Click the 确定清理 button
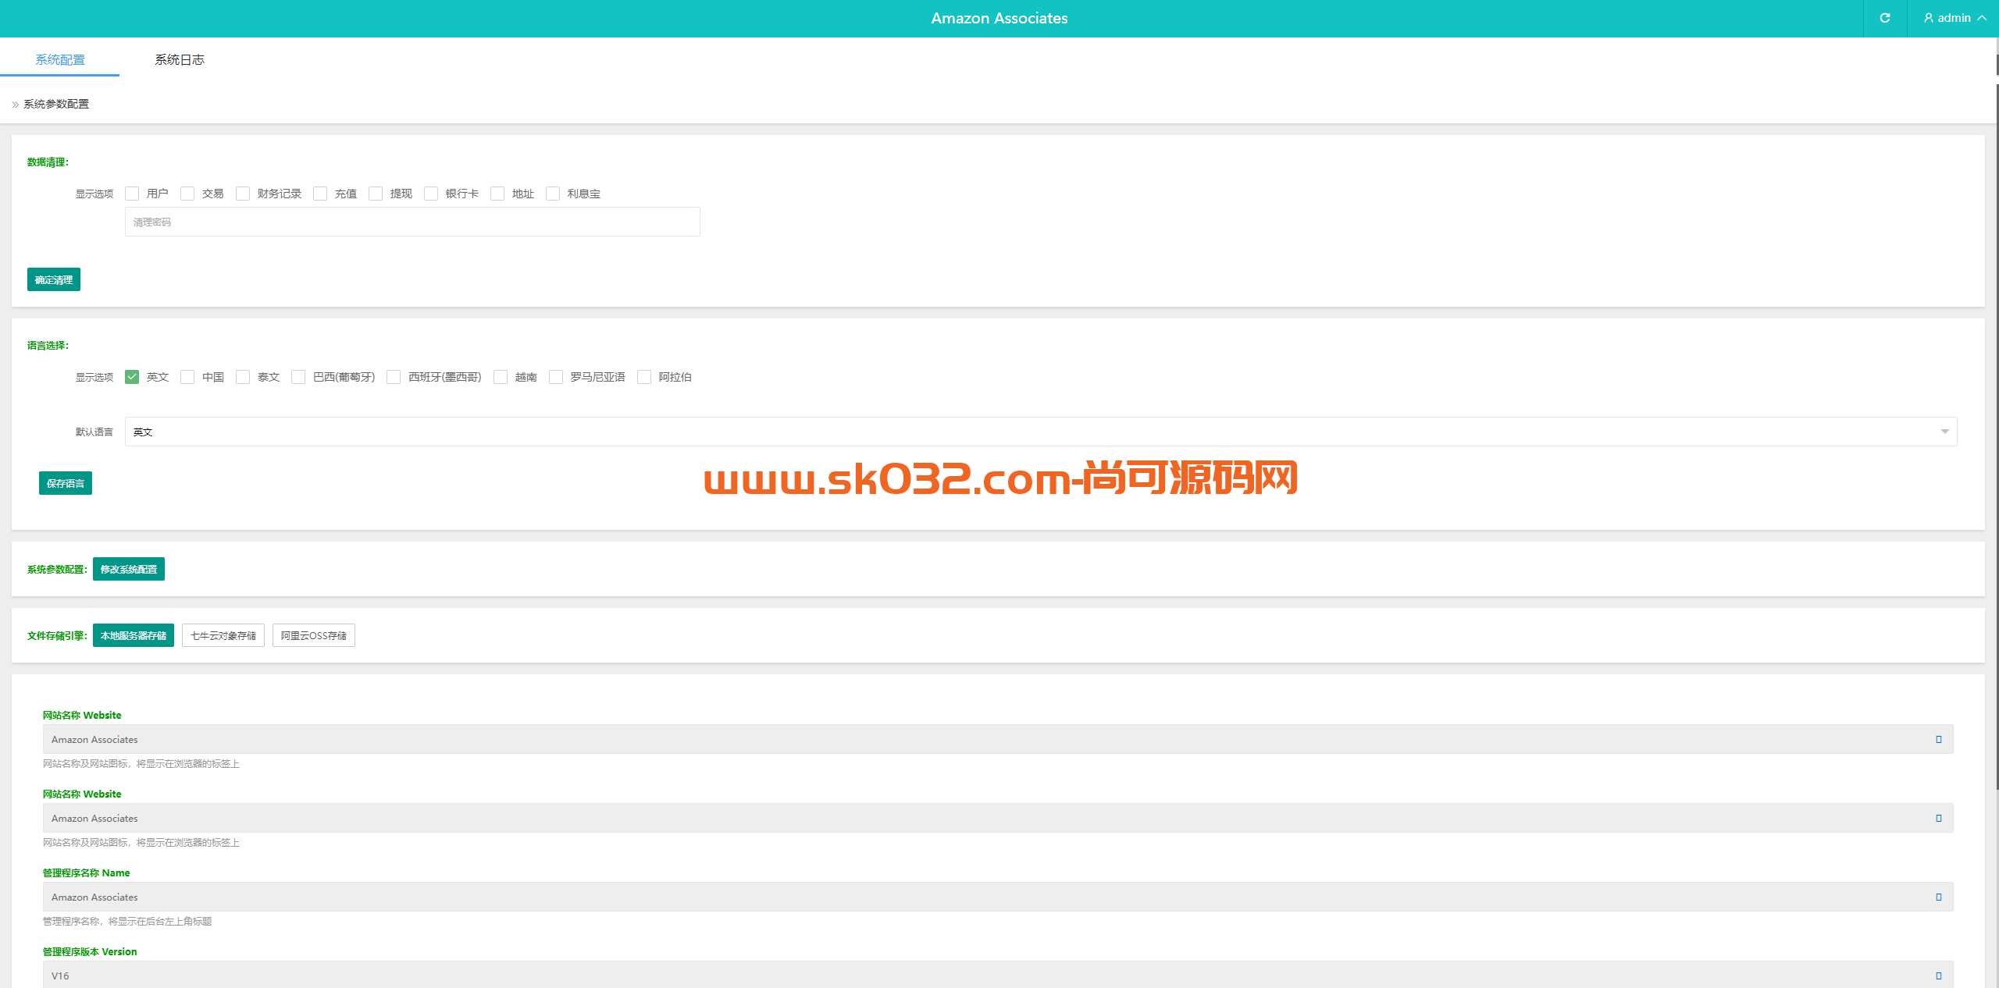Image resolution: width=1999 pixels, height=988 pixels. 54,279
